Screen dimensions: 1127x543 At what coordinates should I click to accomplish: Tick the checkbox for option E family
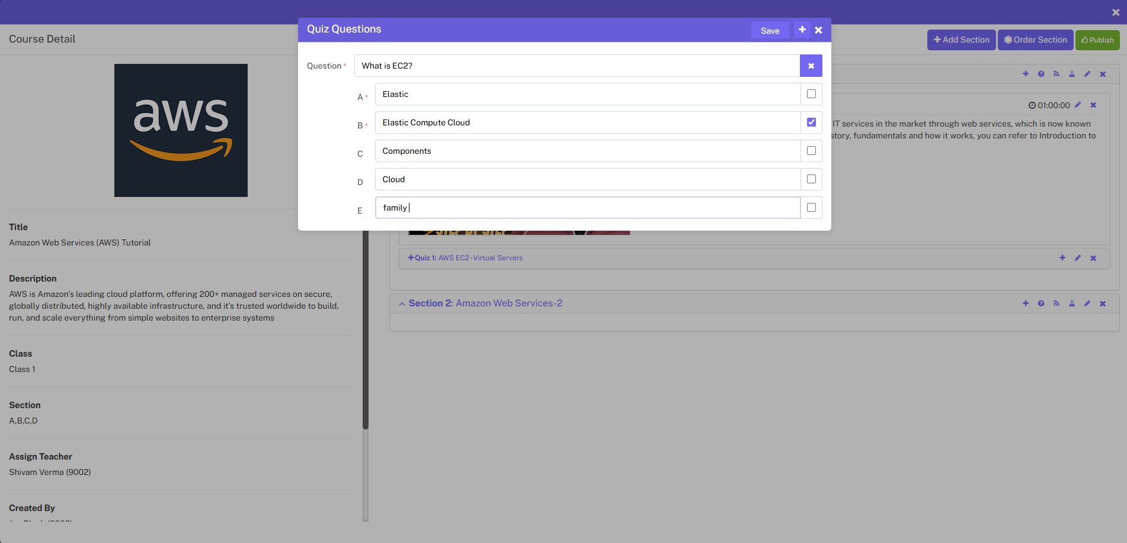pyautogui.click(x=811, y=208)
